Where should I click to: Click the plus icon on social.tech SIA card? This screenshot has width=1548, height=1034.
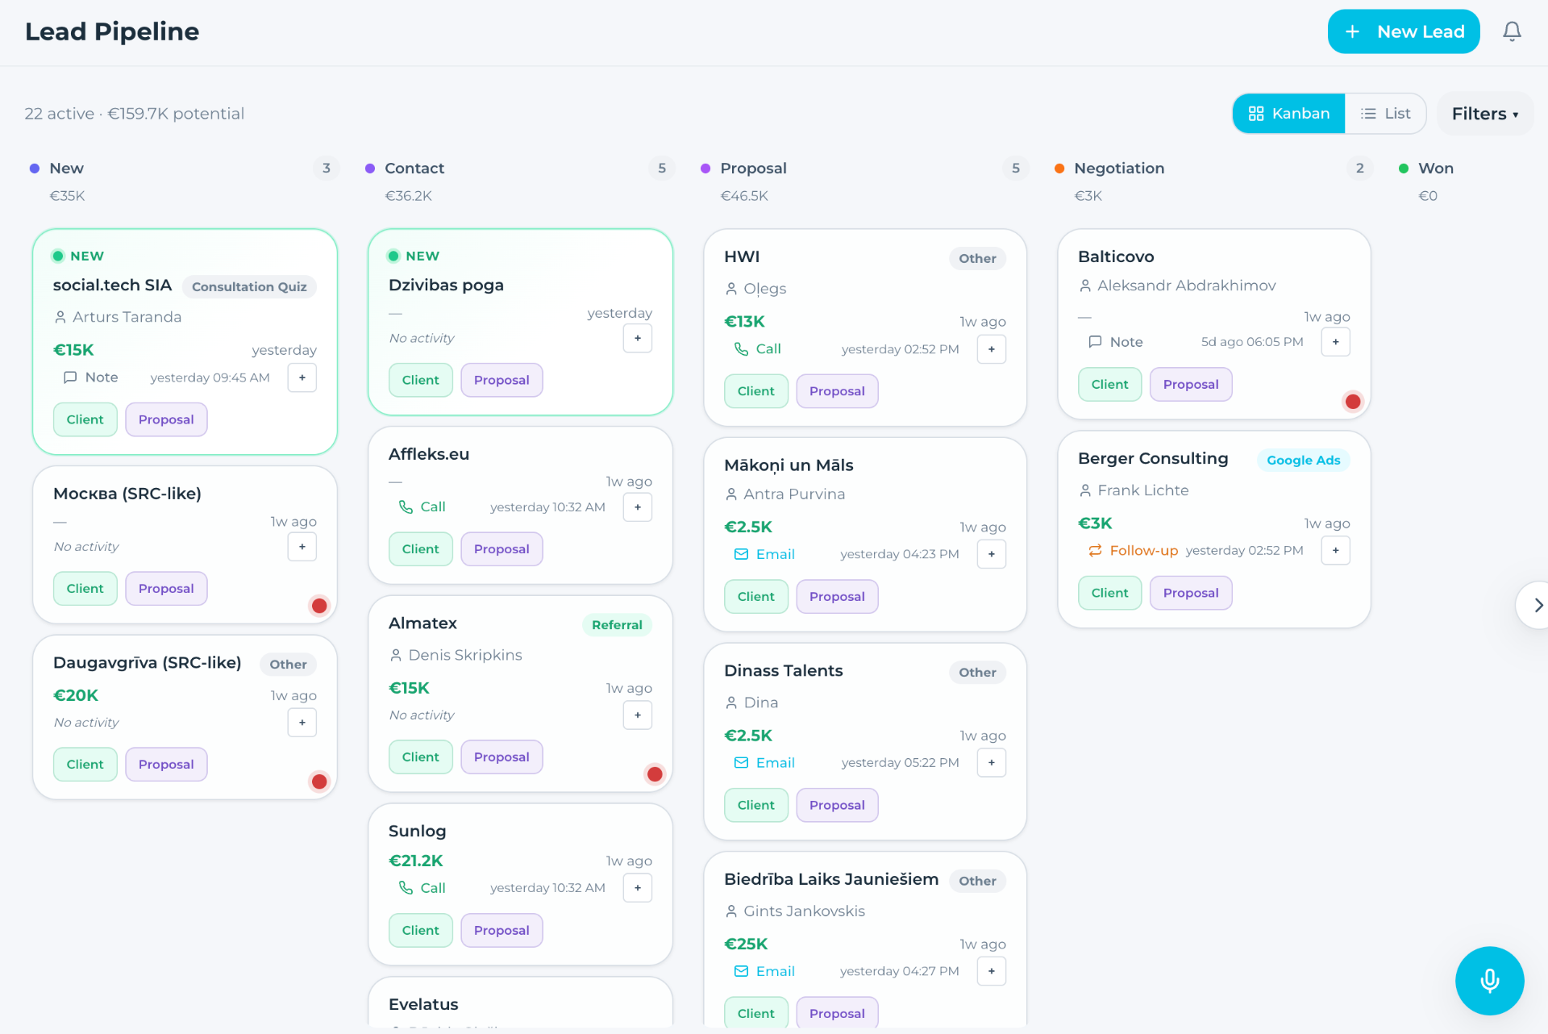[x=302, y=377]
